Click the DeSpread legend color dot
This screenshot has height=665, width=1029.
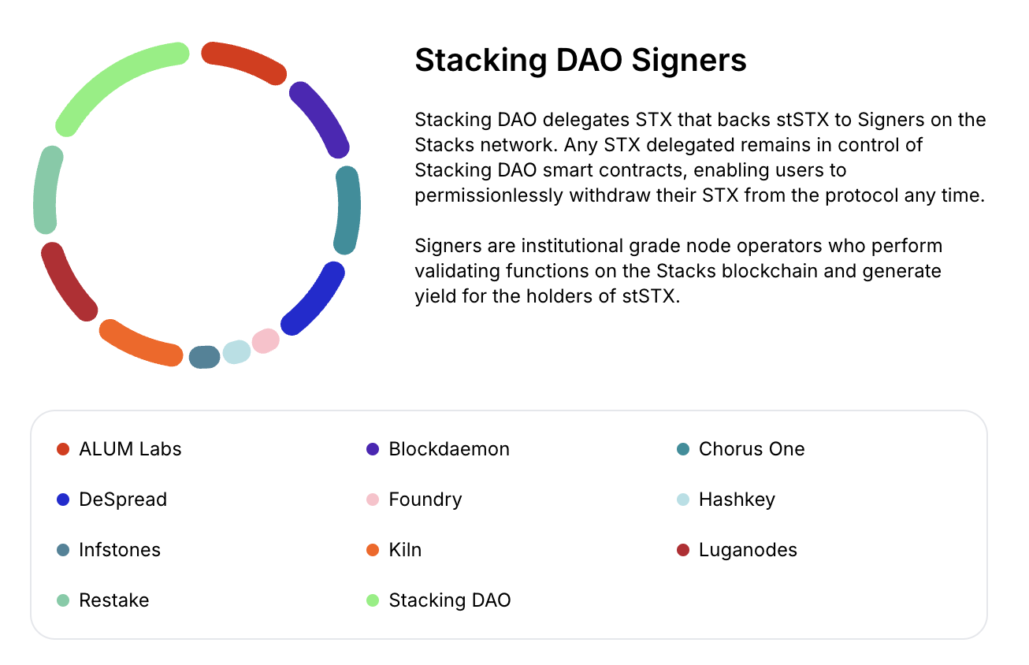[64, 500]
